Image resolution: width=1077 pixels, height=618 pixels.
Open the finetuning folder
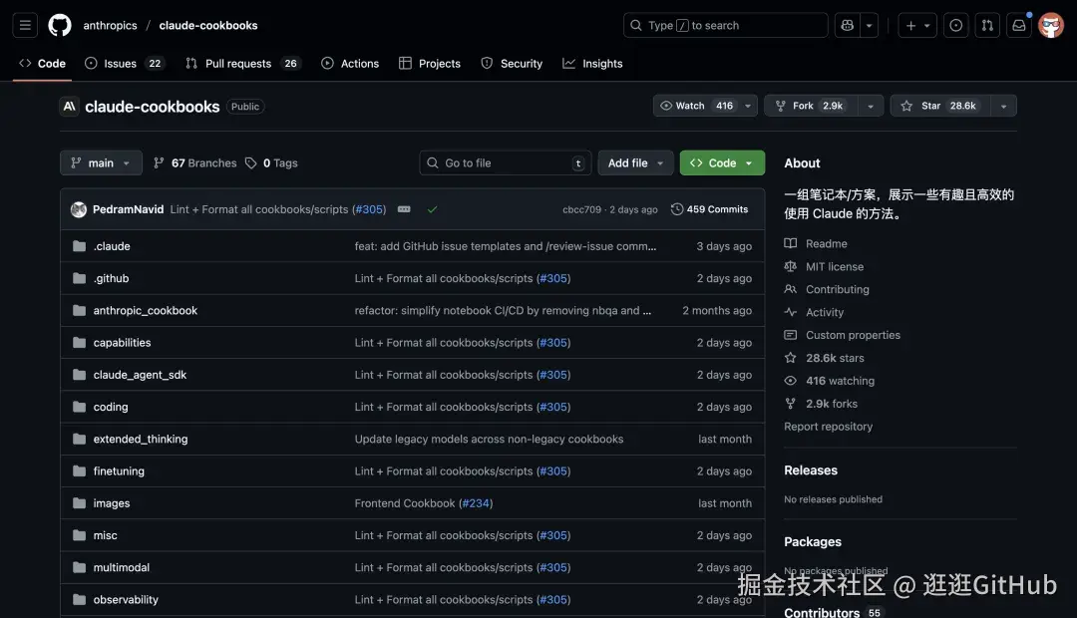118,471
